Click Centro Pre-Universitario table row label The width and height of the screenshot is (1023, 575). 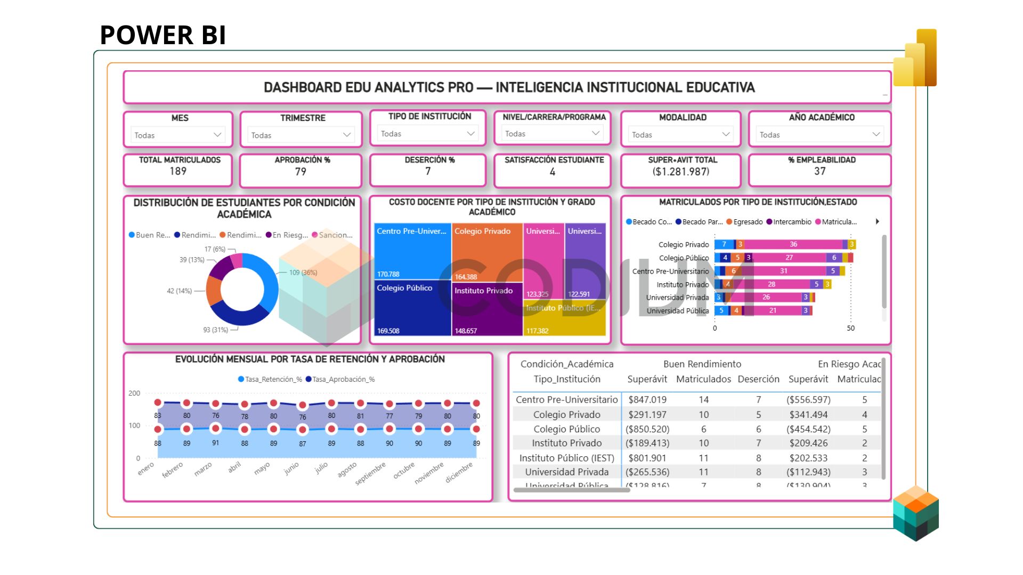point(566,400)
